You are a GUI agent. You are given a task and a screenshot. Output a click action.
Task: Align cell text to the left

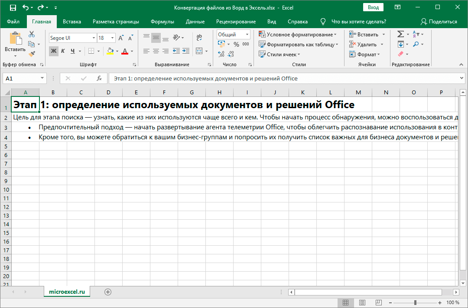[x=146, y=51]
